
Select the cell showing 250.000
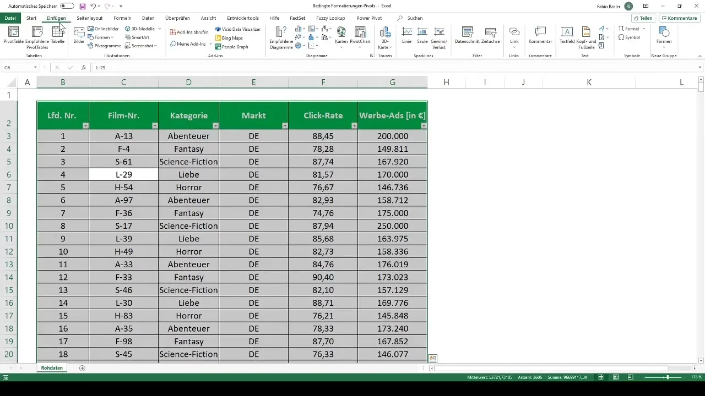392,226
